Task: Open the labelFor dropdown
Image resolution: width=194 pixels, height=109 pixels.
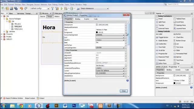Action: [x=123, y=40]
